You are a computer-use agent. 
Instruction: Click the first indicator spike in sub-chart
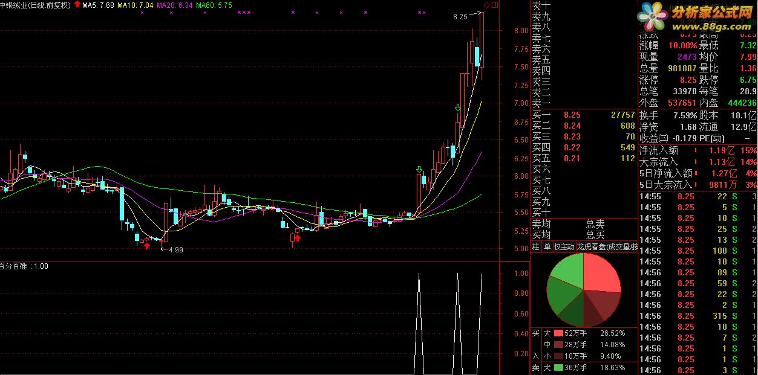418,323
